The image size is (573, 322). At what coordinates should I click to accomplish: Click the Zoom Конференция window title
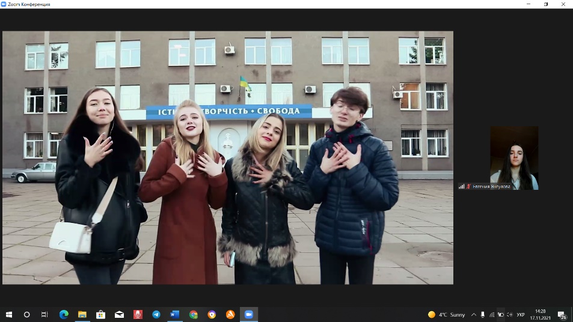click(x=29, y=4)
